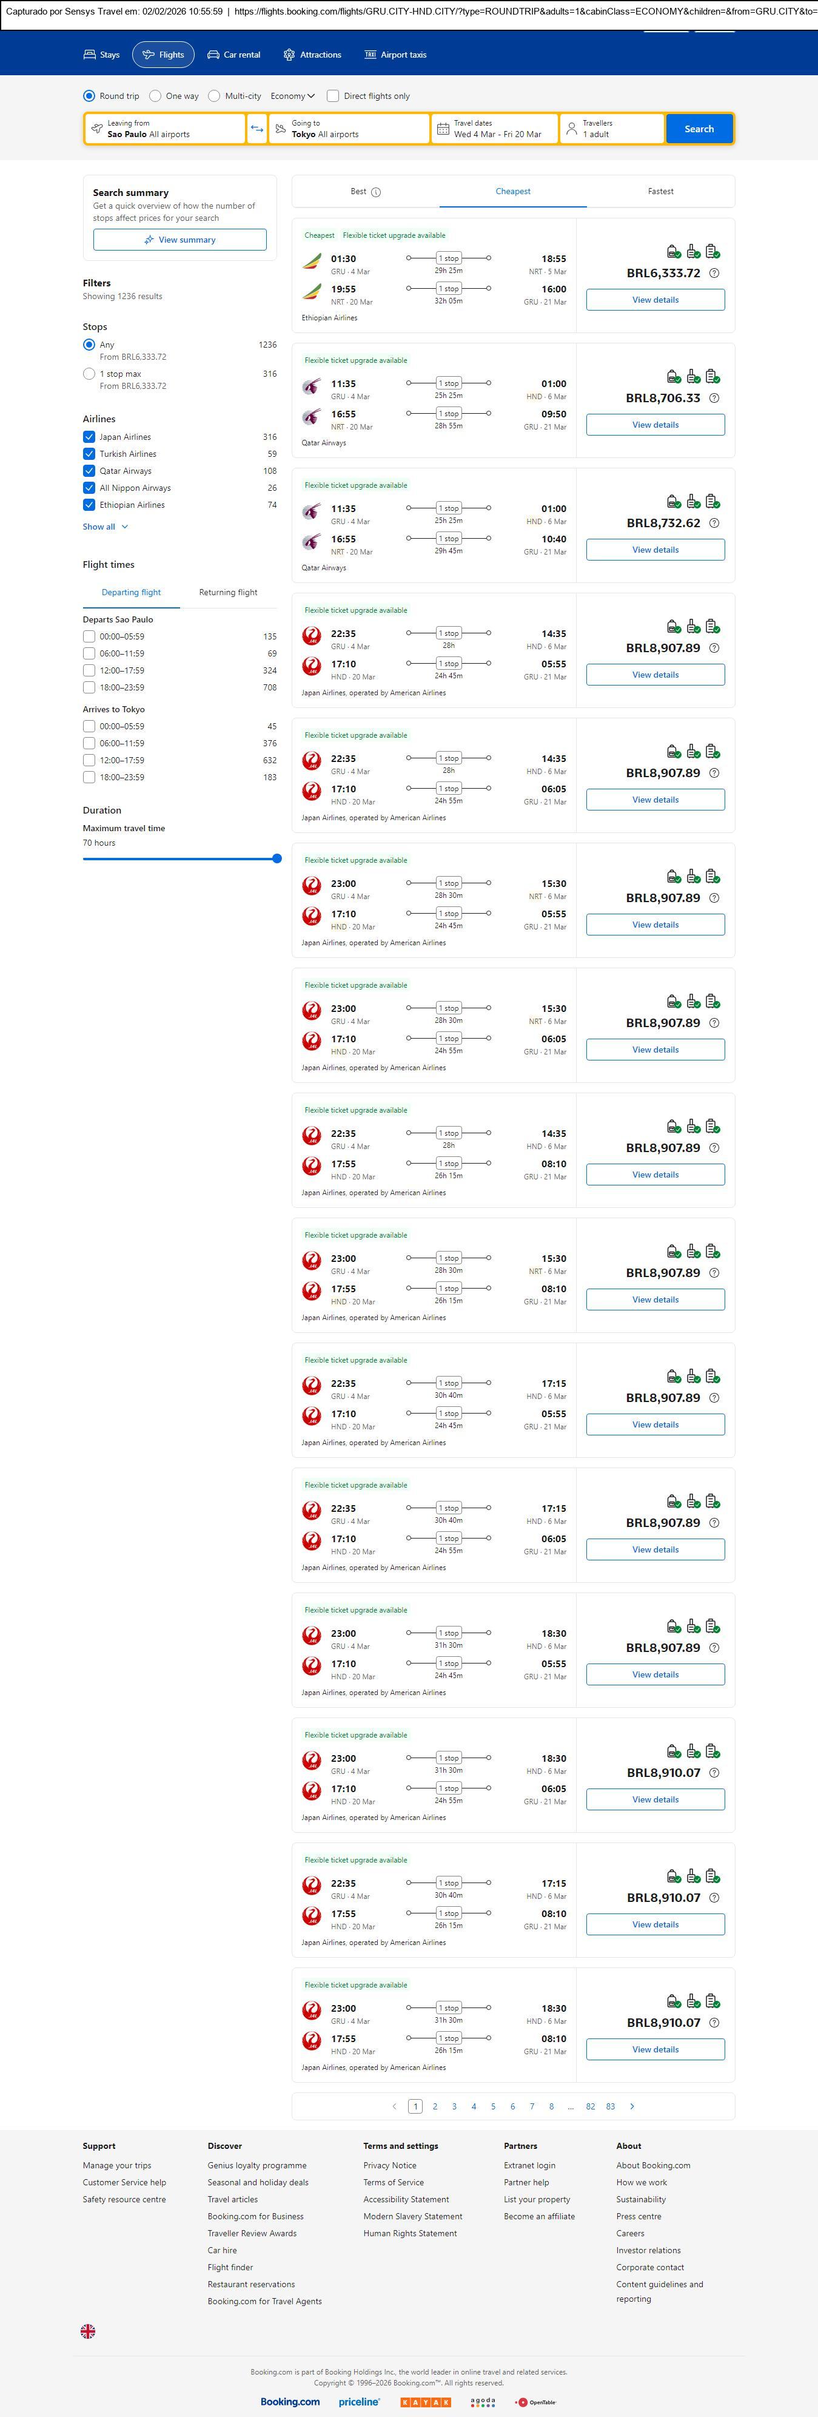
Task: Click the calendar icon in Travel dates field
Action: click(x=443, y=129)
